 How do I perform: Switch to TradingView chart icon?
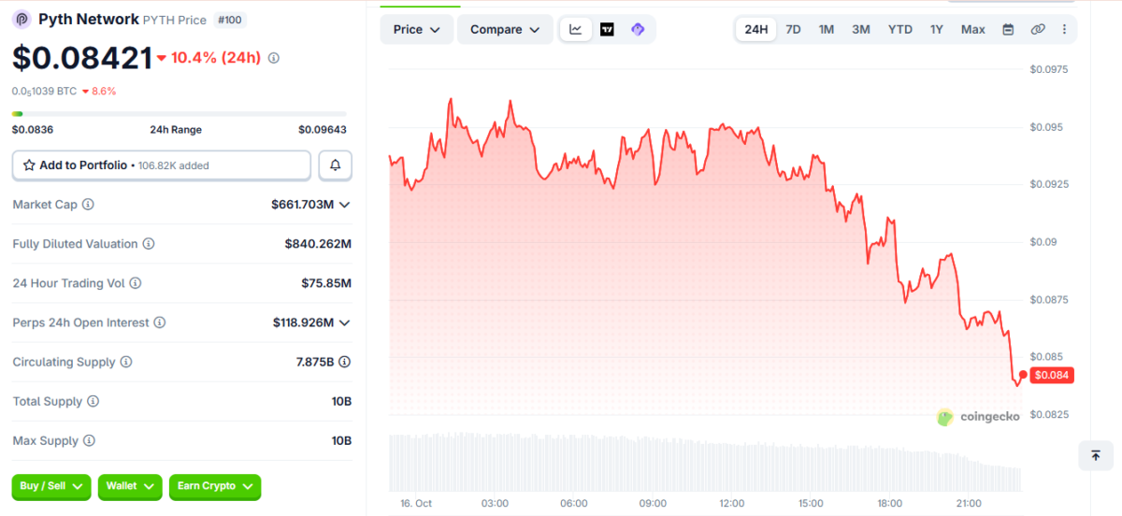pyautogui.click(x=607, y=30)
